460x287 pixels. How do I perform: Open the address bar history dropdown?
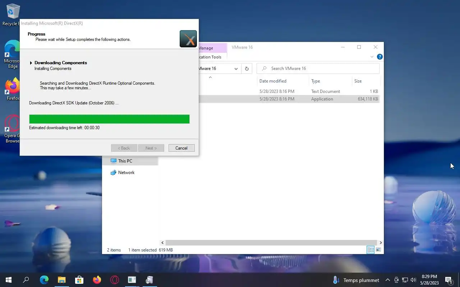pos(236,69)
